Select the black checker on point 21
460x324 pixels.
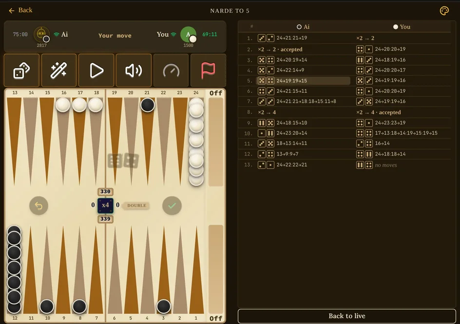coord(148,105)
